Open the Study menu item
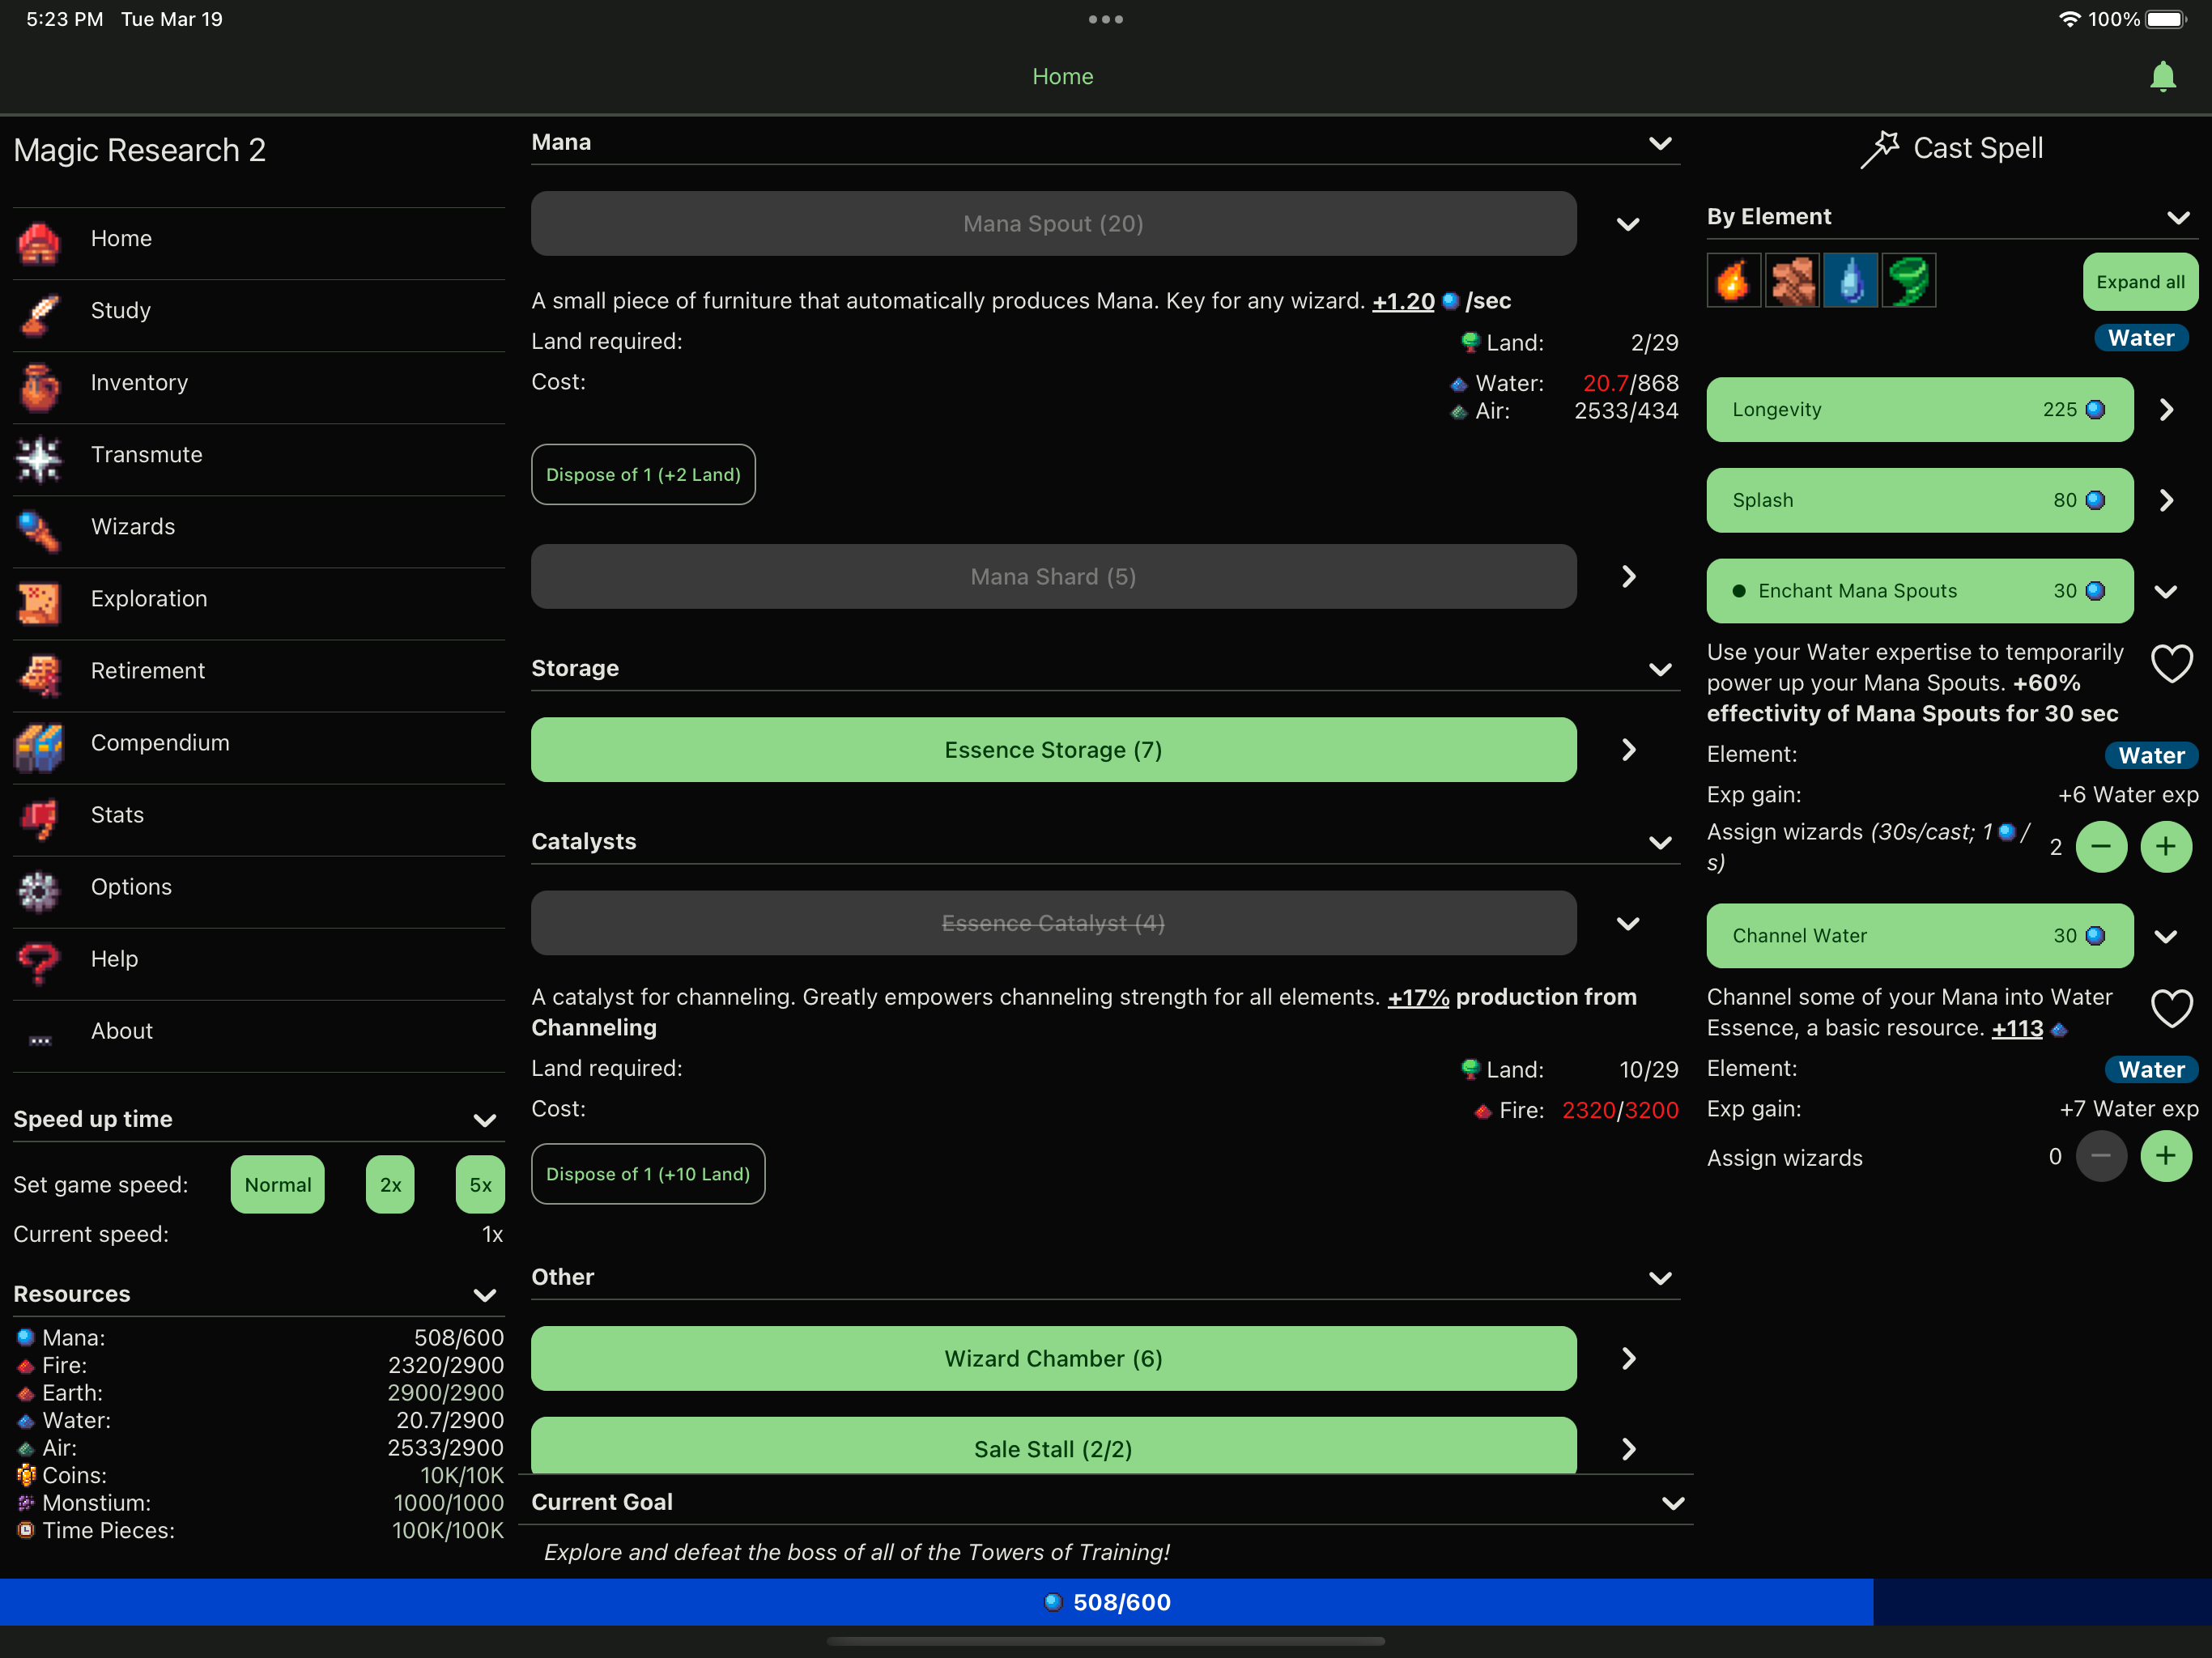The height and width of the screenshot is (1658, 2212). 259,315
